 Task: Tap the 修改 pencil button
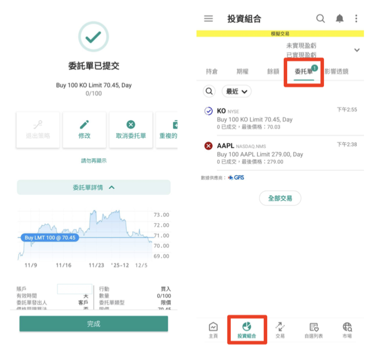coord(84,130)
